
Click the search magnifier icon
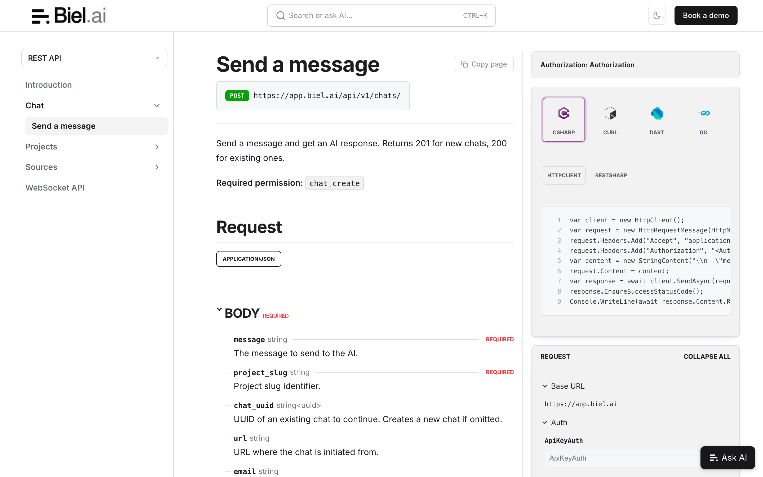pyautogui.click(x=280, y=15)
